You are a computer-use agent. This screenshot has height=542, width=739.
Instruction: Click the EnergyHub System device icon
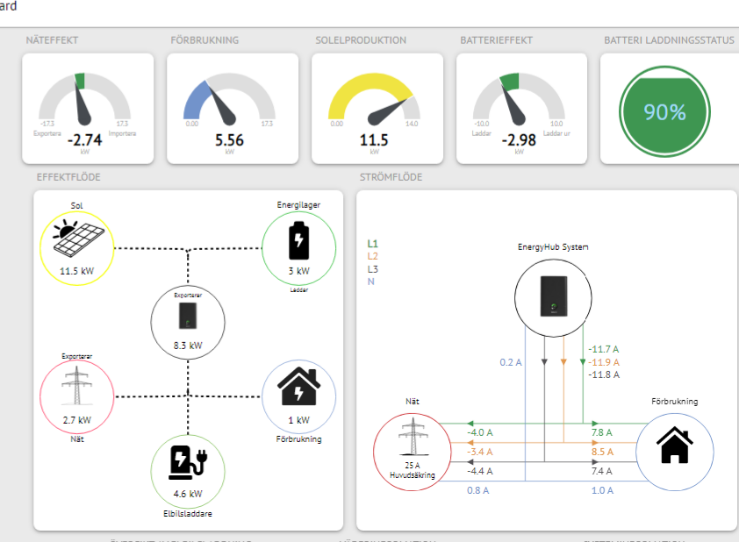pos(551,295)
